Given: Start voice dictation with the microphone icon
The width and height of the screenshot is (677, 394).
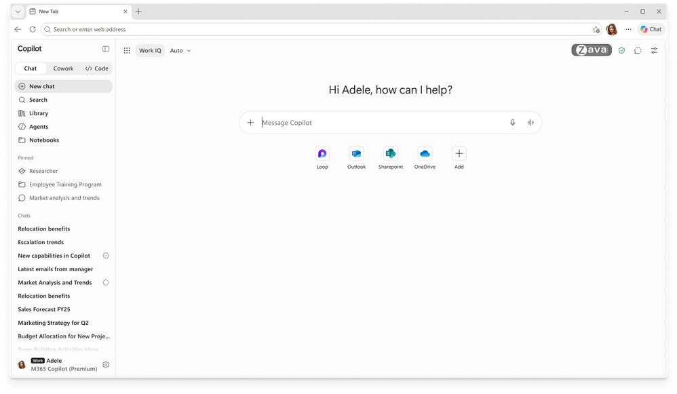Looking at the screenshot, I should (513, 123).
